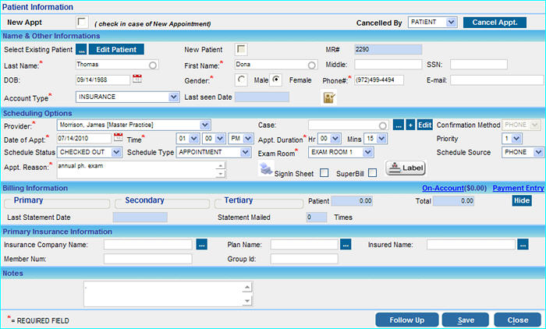
Task: Click the Edit case button
Action: point(425,125)
